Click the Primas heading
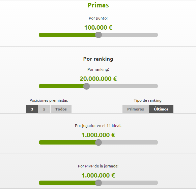The height and width of the screenshot is (189, 196). (x=98, y=5)
